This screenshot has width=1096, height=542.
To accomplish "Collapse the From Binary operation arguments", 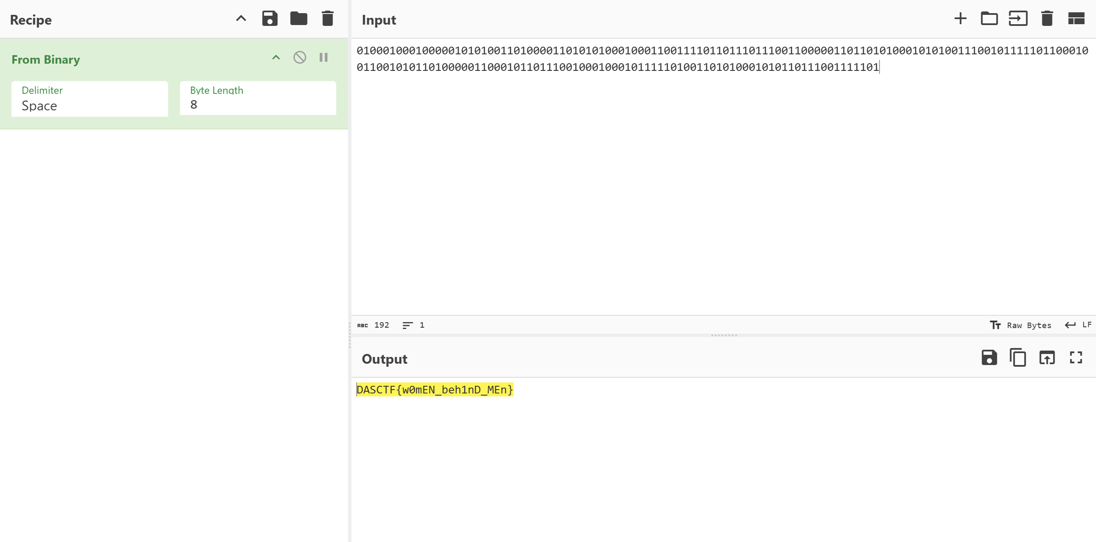I will click(276, 57).
